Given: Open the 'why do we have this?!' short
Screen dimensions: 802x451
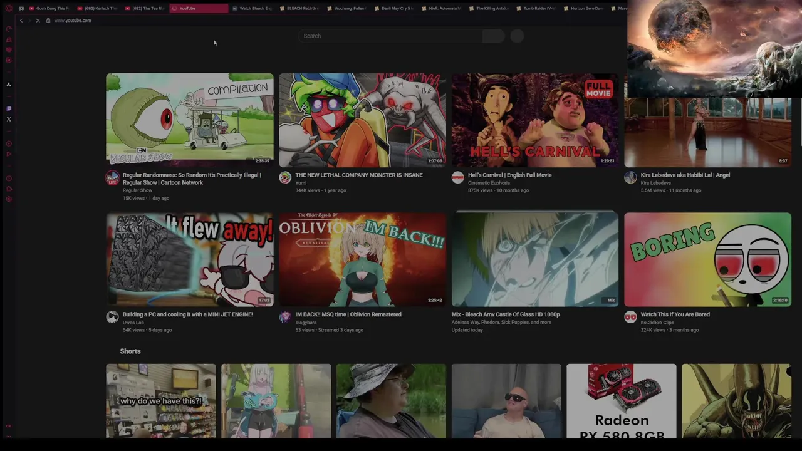Looking at the screenshot, I should point(161,401).
